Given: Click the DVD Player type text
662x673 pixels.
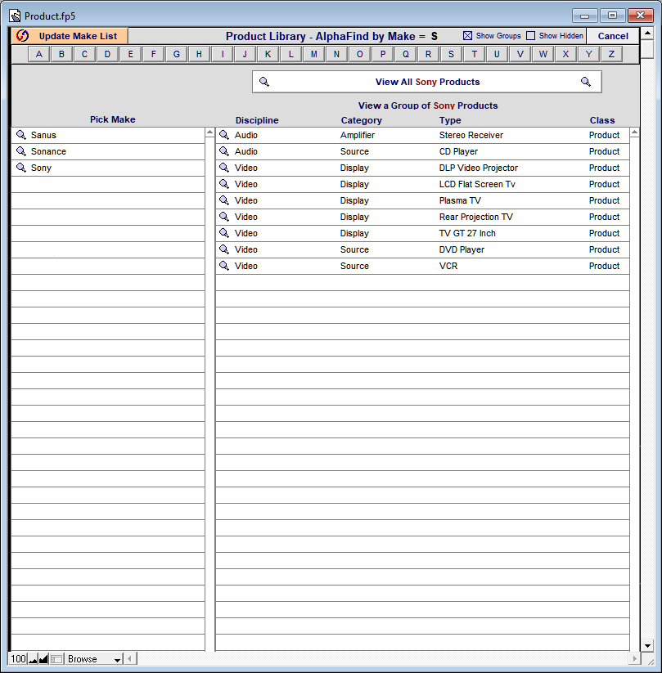Looking at the screenshot, I should pos(462,249).
